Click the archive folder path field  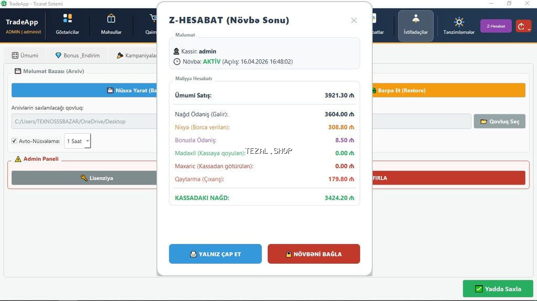coord(84,122)
